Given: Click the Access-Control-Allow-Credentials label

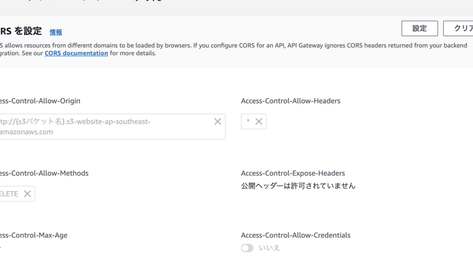Looking at the screenshot, I should click(x=296, y=235).
